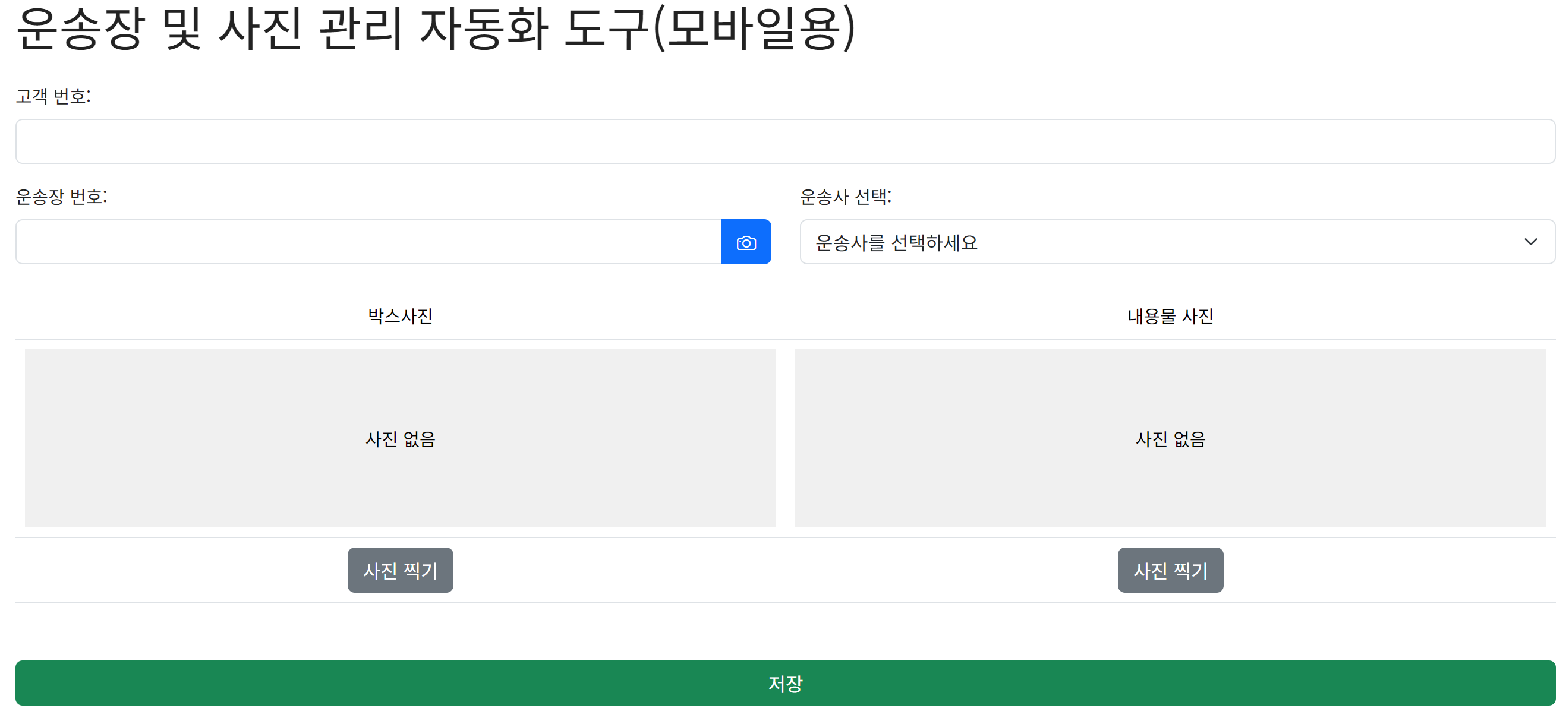Click the 운송사 선택 label
The image size is (1566, 718).
coord(845,196)
